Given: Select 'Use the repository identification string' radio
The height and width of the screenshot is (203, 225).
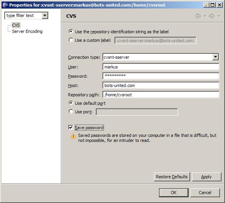Looking at the screenshot, I should click(x=71, y=31).
